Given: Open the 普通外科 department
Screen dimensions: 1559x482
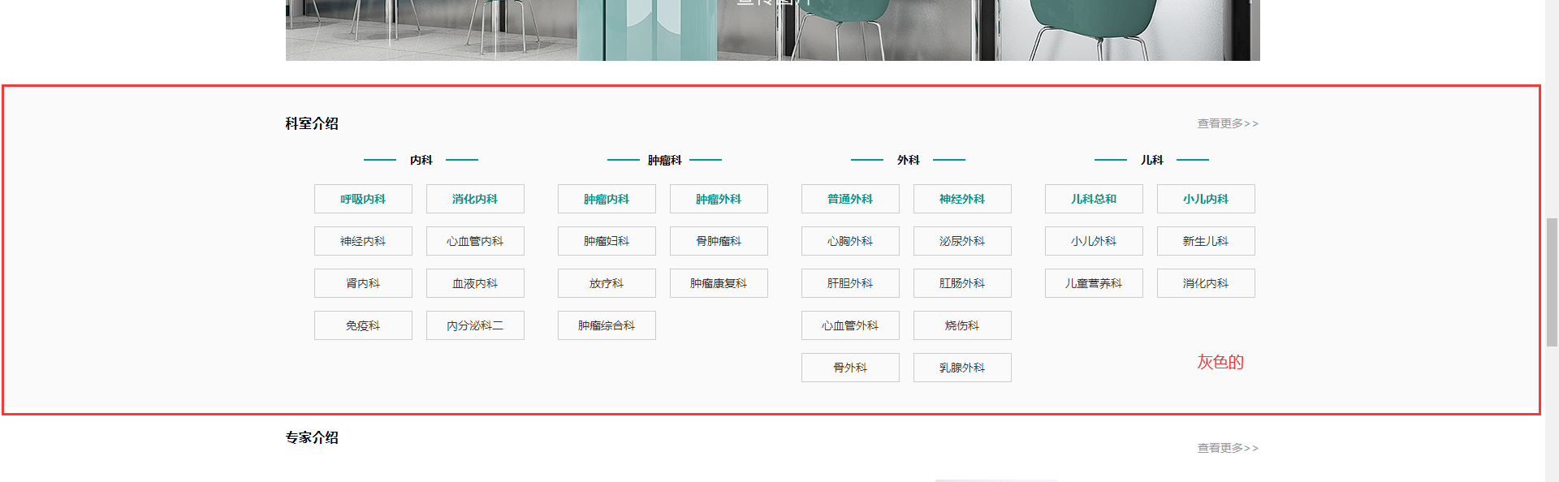Looking at the screenshot, I should click(850, 199).
